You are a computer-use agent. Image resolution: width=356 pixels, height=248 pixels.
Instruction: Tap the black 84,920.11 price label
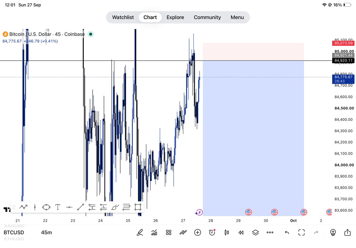tap(343, 60)
